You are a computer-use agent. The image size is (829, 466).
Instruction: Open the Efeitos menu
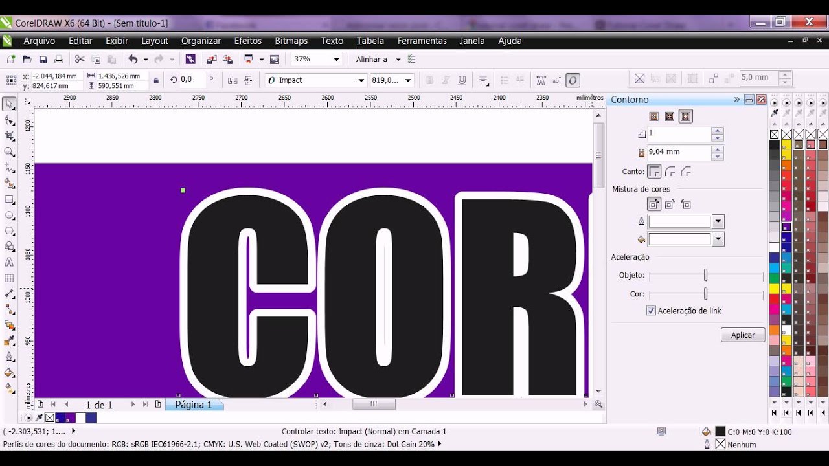[248, 41]
